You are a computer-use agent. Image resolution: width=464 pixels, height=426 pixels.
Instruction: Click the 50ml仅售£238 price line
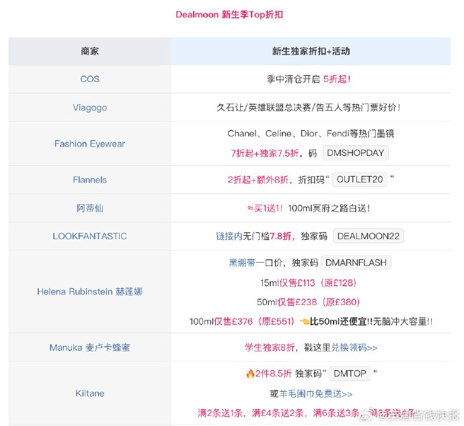(309, 302)
